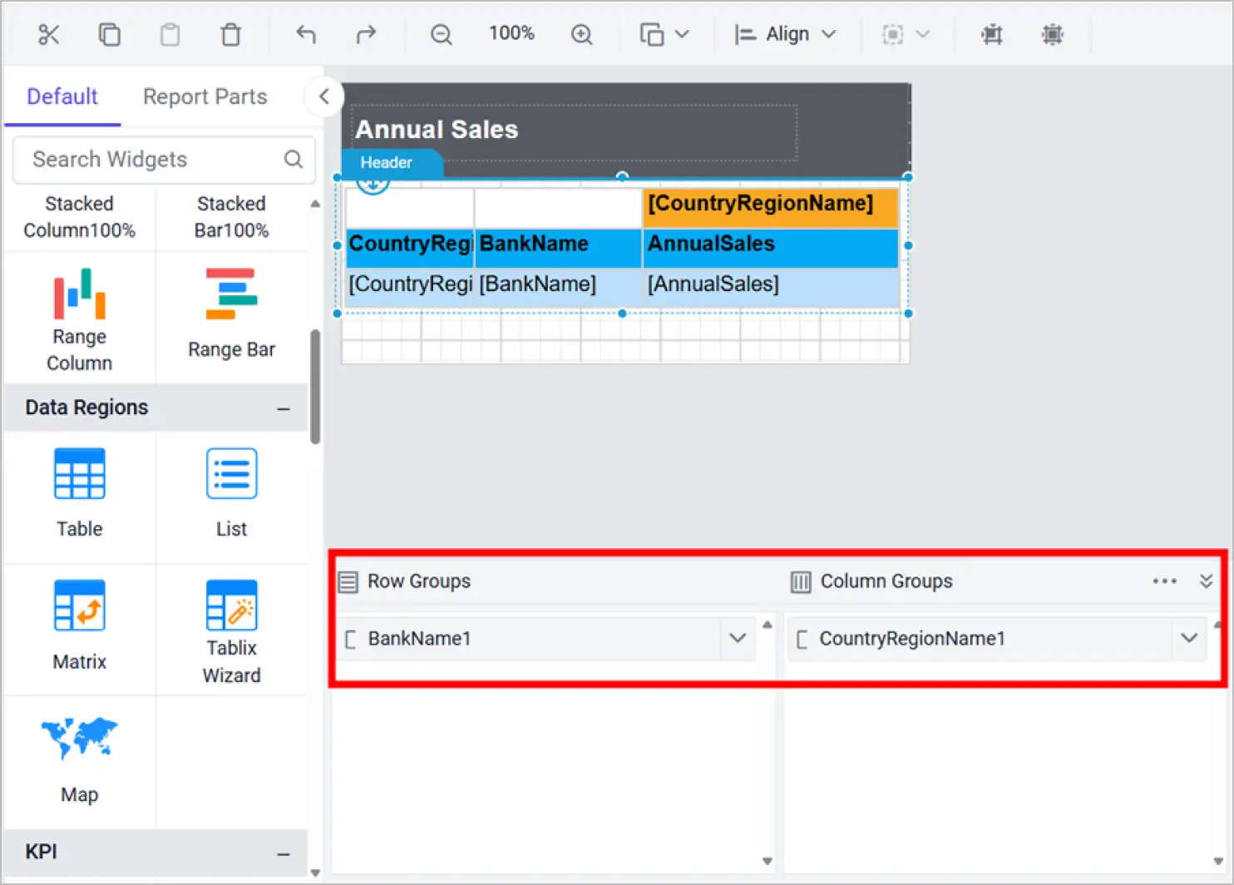Open the more options menu in Column Groups
Screen dimensions: 1234x885
pos(1164,581)
